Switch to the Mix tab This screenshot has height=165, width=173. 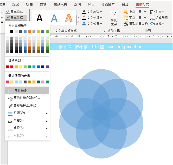pos(91,4)
